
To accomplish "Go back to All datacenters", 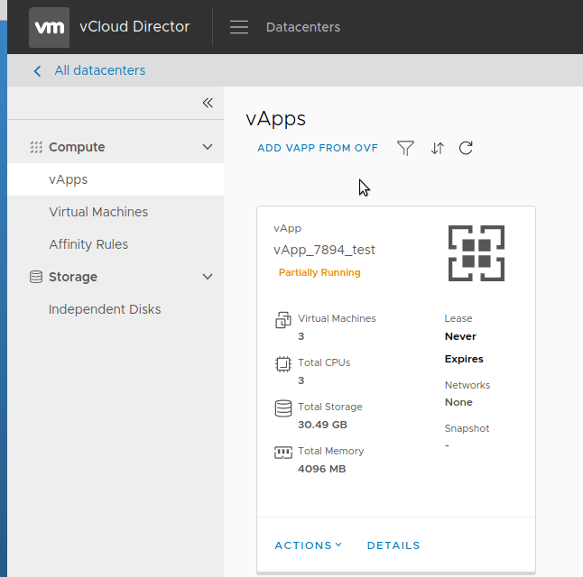I will (x=99, y=70).
